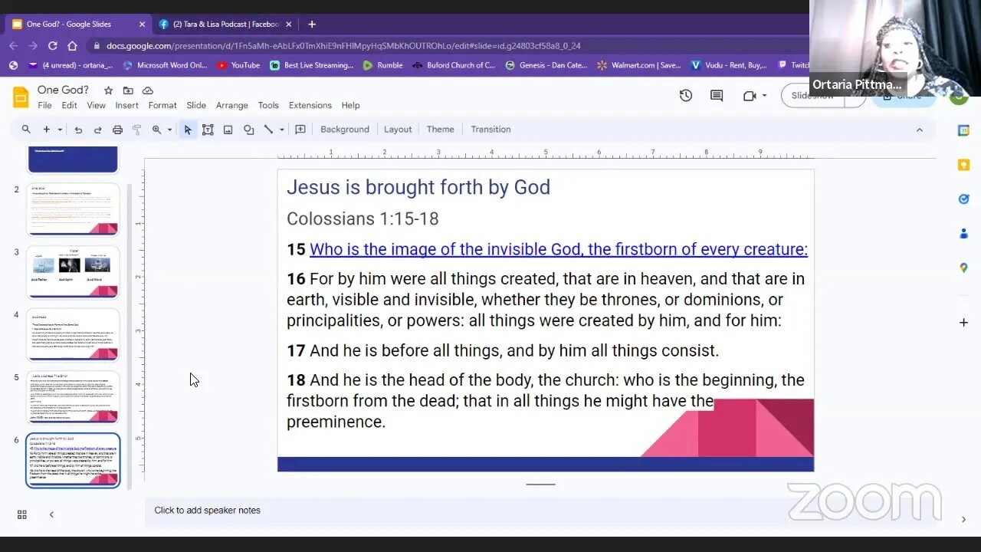Collapse the filmstrip with arrow
This screenshot has height=552, width=981.
click(51, 514)
